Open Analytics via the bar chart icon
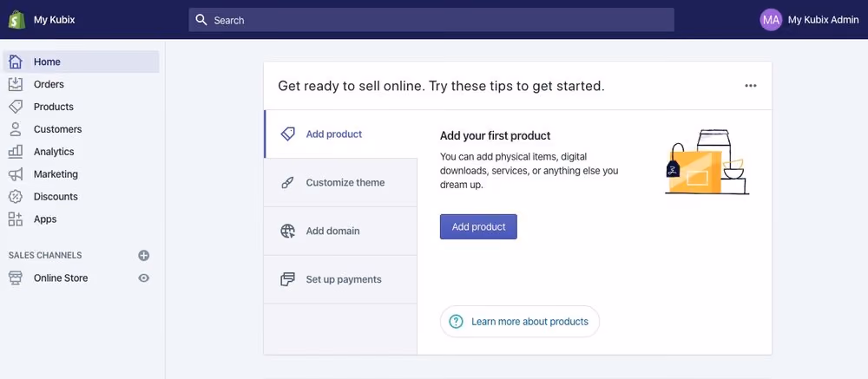This screenshot has width=868, height=379. tap(16, 151)
